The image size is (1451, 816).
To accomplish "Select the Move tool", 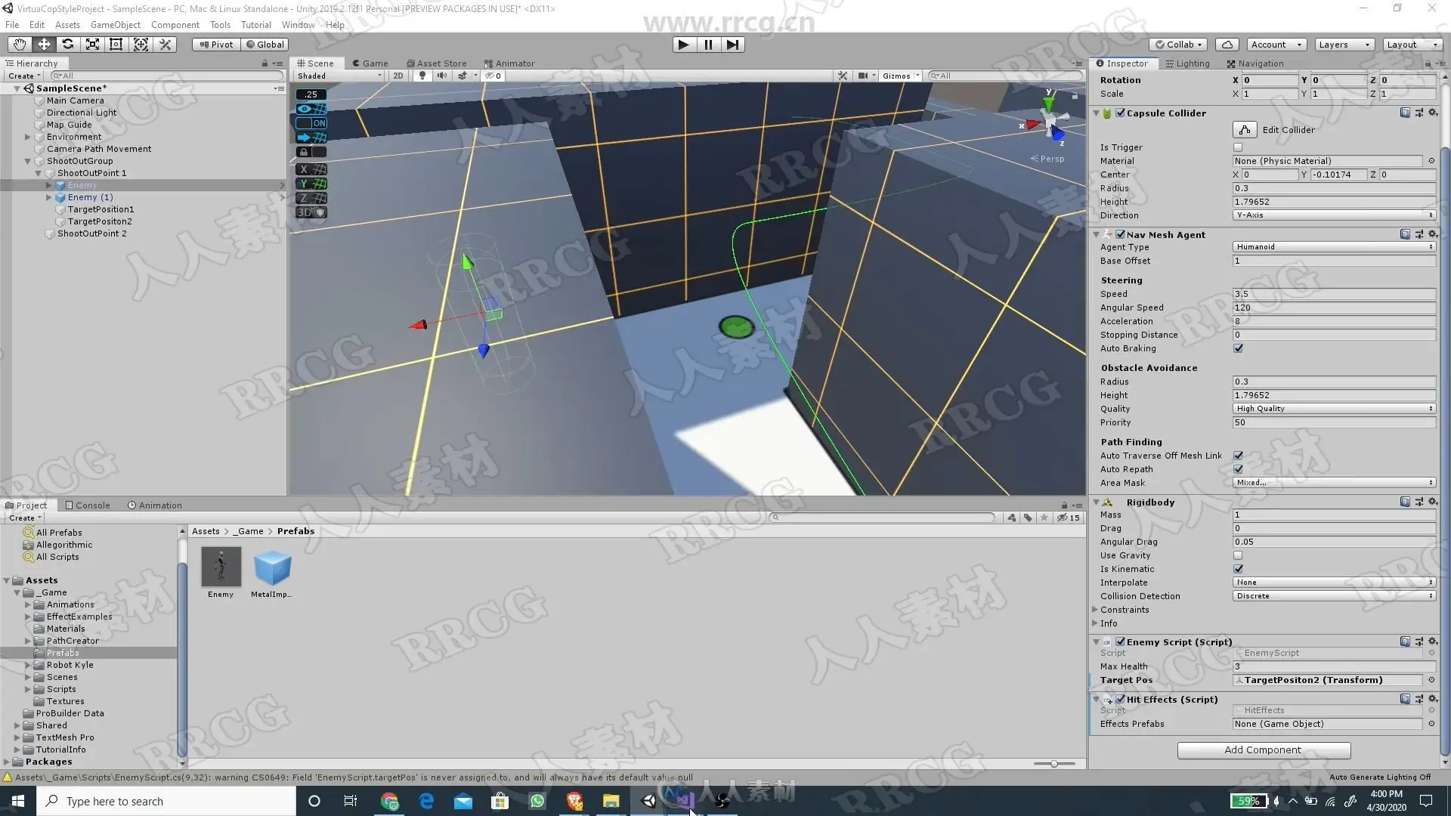I will pyautogui.click(x=44, y=45).
